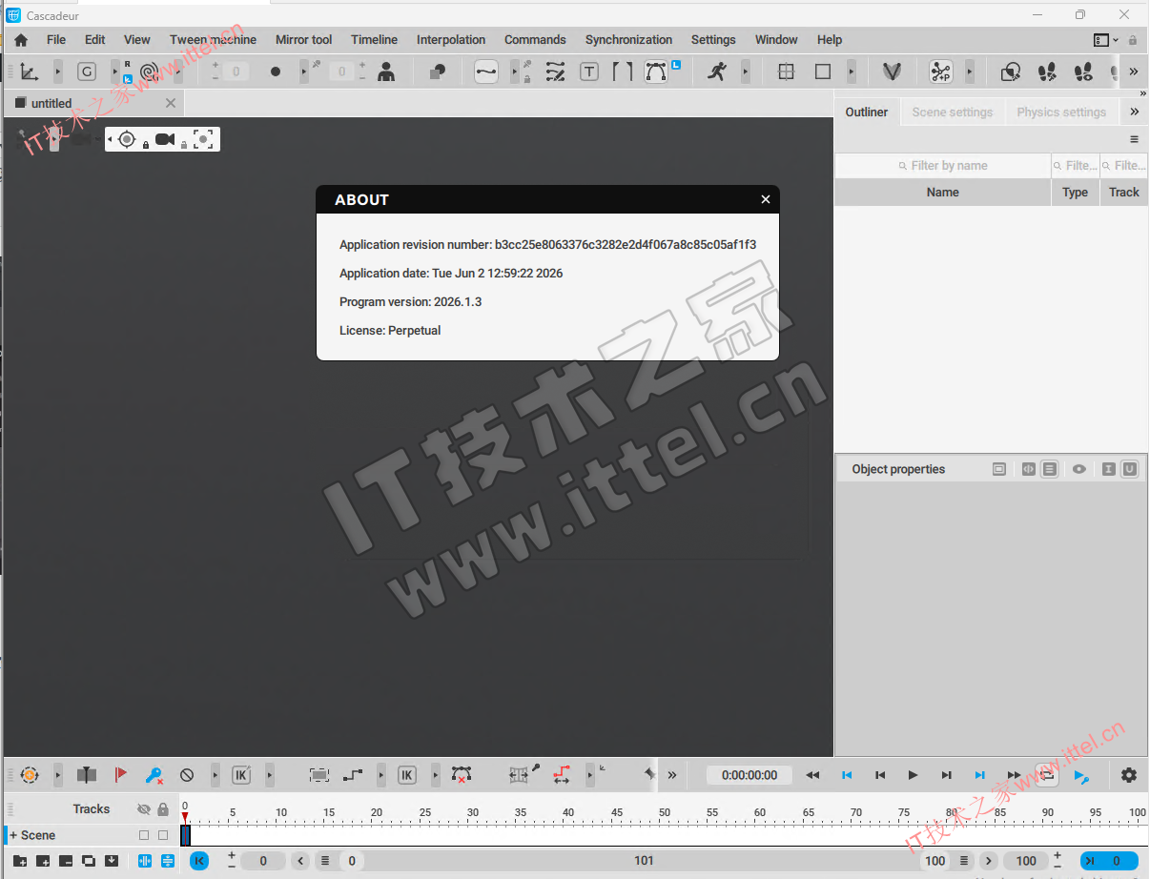
Task: Toggle loop playback button
Action: 1046,775
